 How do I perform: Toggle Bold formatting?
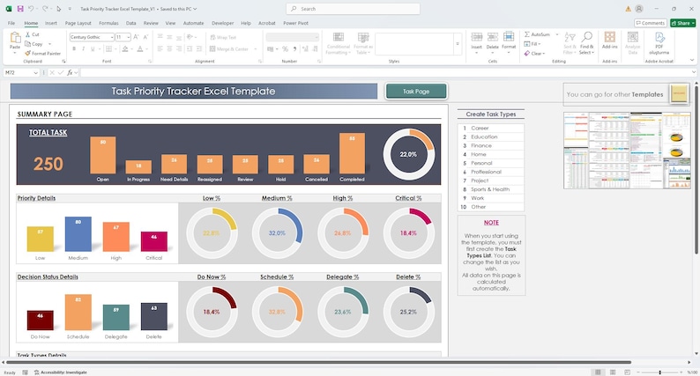click(74, 48)
